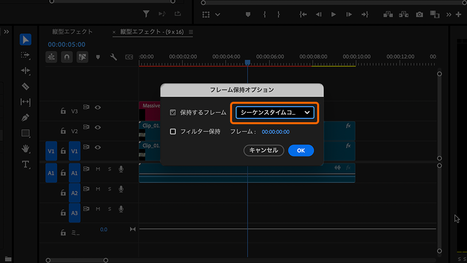Toggle A2 track targeting
This screenshot has height=263, width=467.
coord(74,193)
